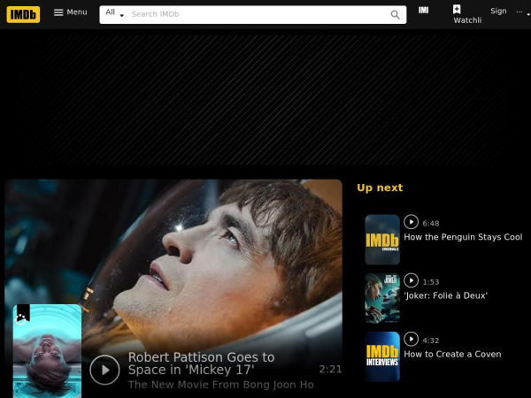
Task: Click the 'Up next' heading
Action: (x=380, y=188)
